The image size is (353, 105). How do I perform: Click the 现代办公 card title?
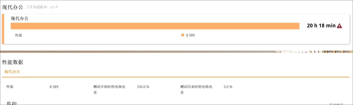tap(19, 18)
